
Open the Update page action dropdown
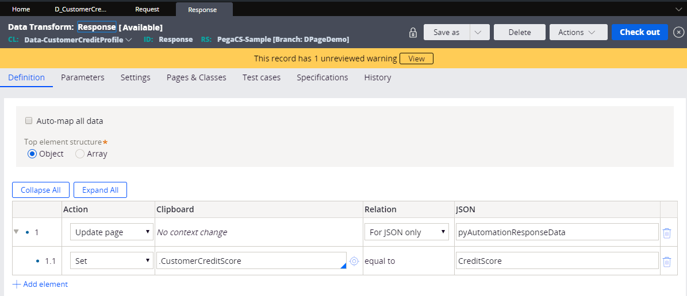[112, 232]
